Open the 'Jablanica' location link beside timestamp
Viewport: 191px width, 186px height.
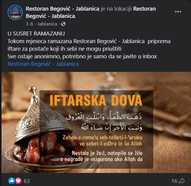tap(47, 24)
